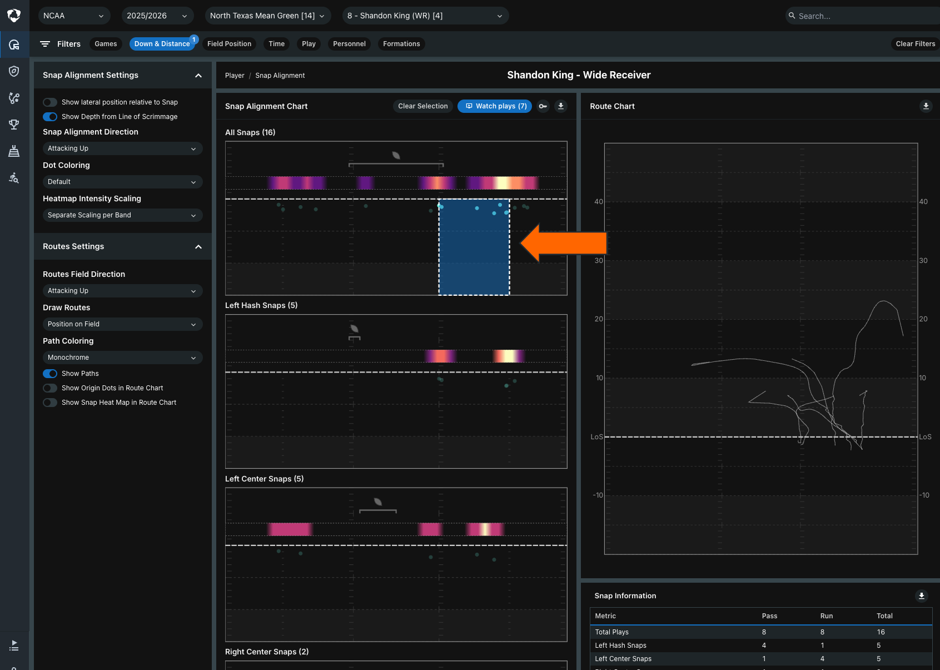Open the Personnel filter
The width and height of the screenshot is (940, 670).
(349, 44)
